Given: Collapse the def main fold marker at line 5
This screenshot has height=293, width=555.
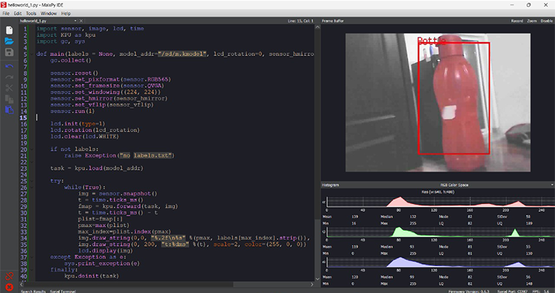Looking at the screenshot, I should click(x=33, y=54).
